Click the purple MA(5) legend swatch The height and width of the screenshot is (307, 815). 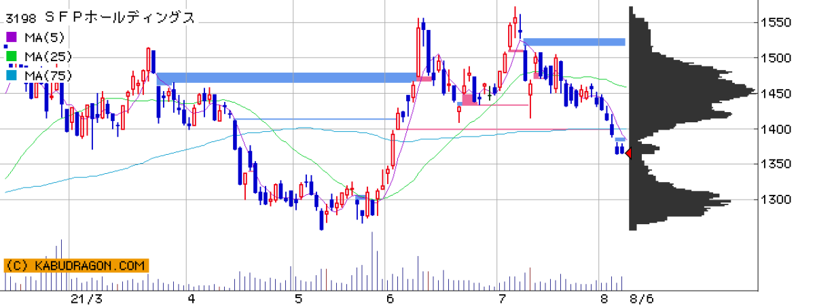click(x=10, y=37)
